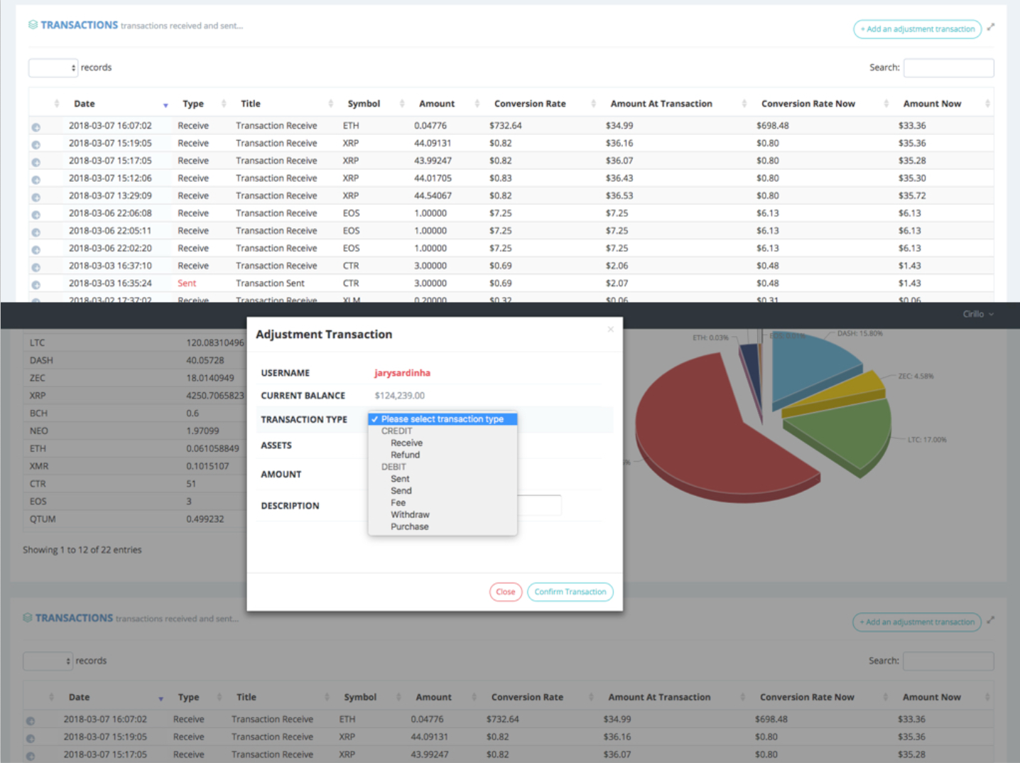The width and height of the screenshot is (1020, 763).
Task: Click the row icon for the Sent CTR transaction
Action: pos(36,285)
